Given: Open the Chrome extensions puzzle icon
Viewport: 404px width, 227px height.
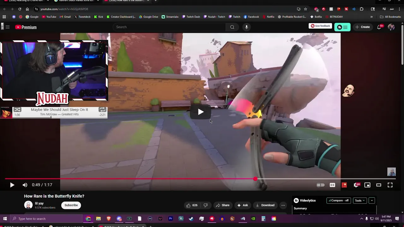Looking at the screenshot, I should tap(362, 9).
